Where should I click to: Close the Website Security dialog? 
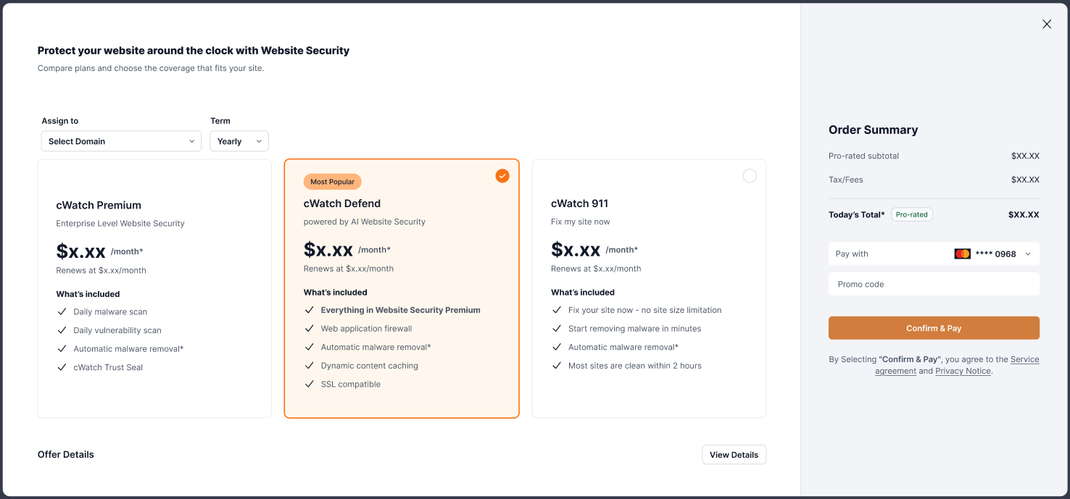click(x=1047, y=24)
